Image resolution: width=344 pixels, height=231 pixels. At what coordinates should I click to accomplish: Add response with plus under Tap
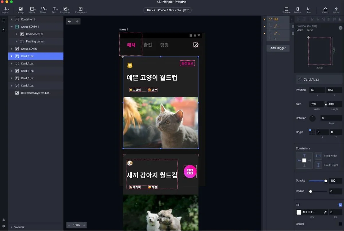(275, 39)
